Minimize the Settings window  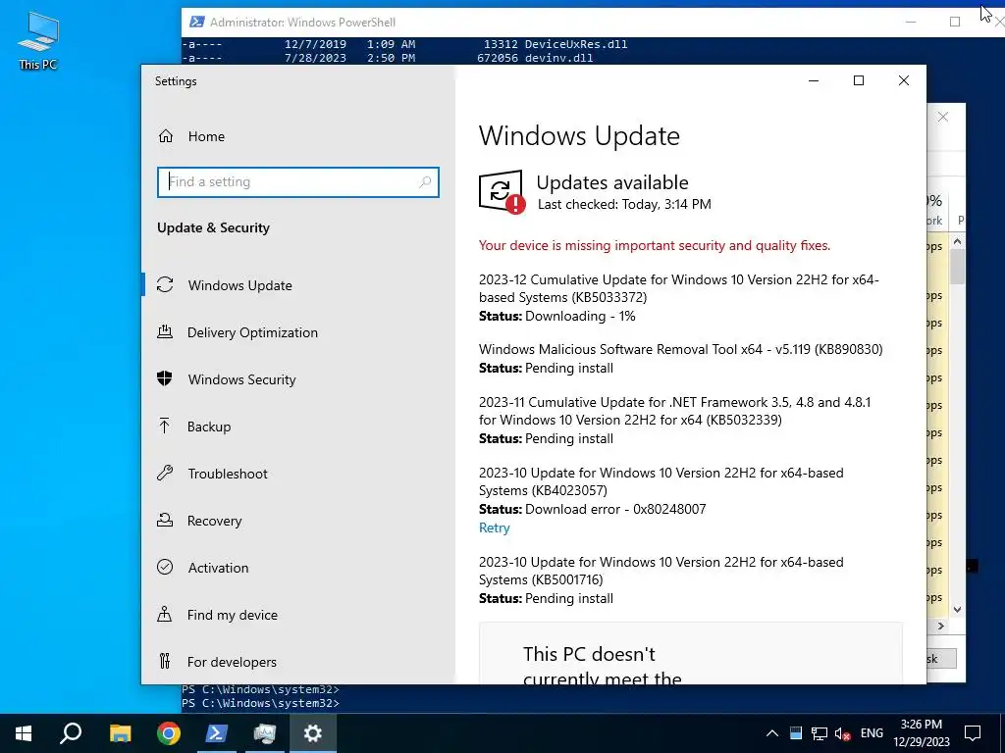tap(814, 80)
